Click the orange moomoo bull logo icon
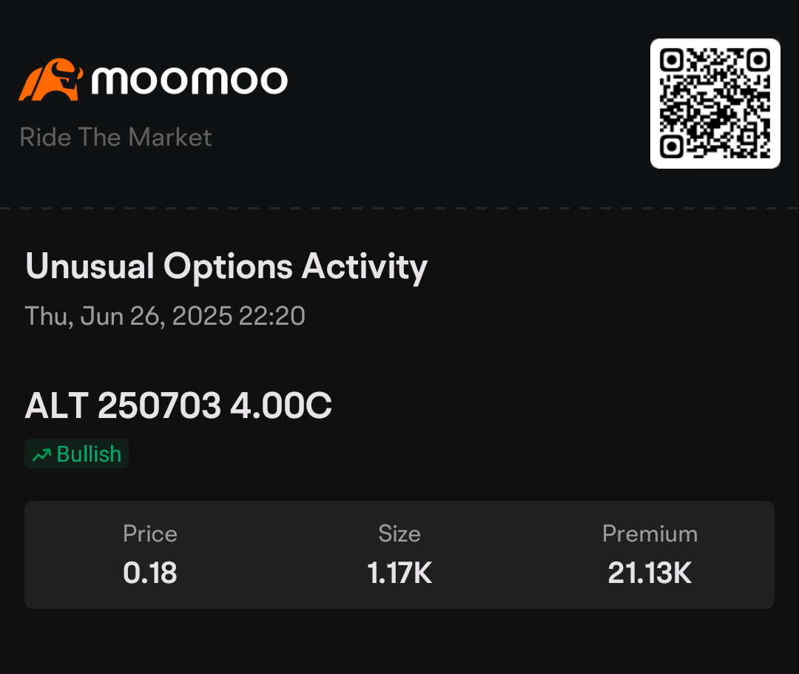 (x=51, y=79)
